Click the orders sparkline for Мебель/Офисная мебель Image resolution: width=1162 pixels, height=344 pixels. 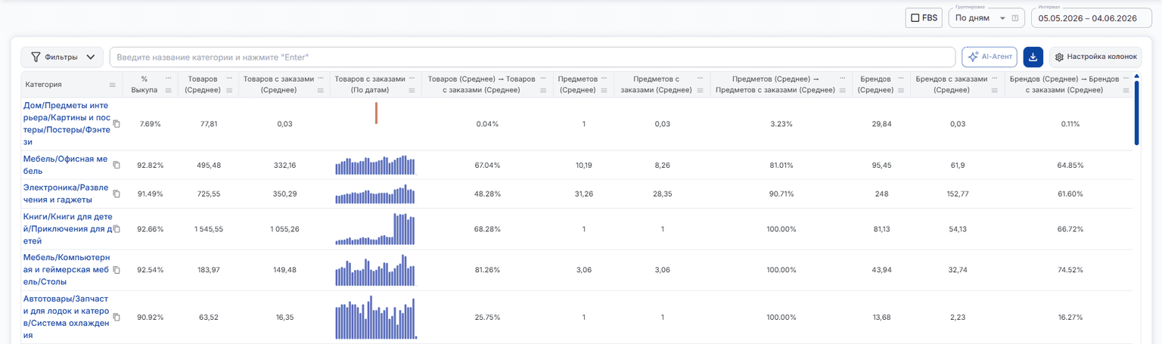coord(376,165)
